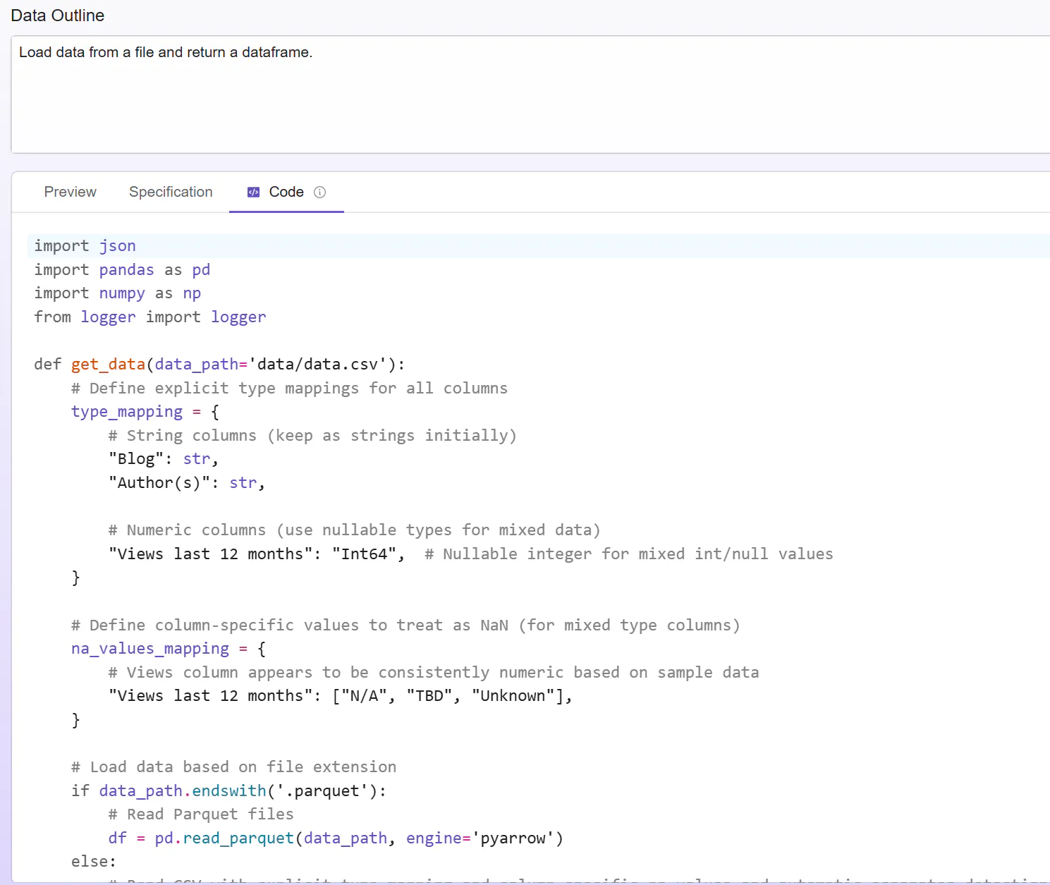This screenshot has width=1050, height=885.
Task: Click the "if data_path.endswith('.parquet'):" line
Action: (229, 791)
